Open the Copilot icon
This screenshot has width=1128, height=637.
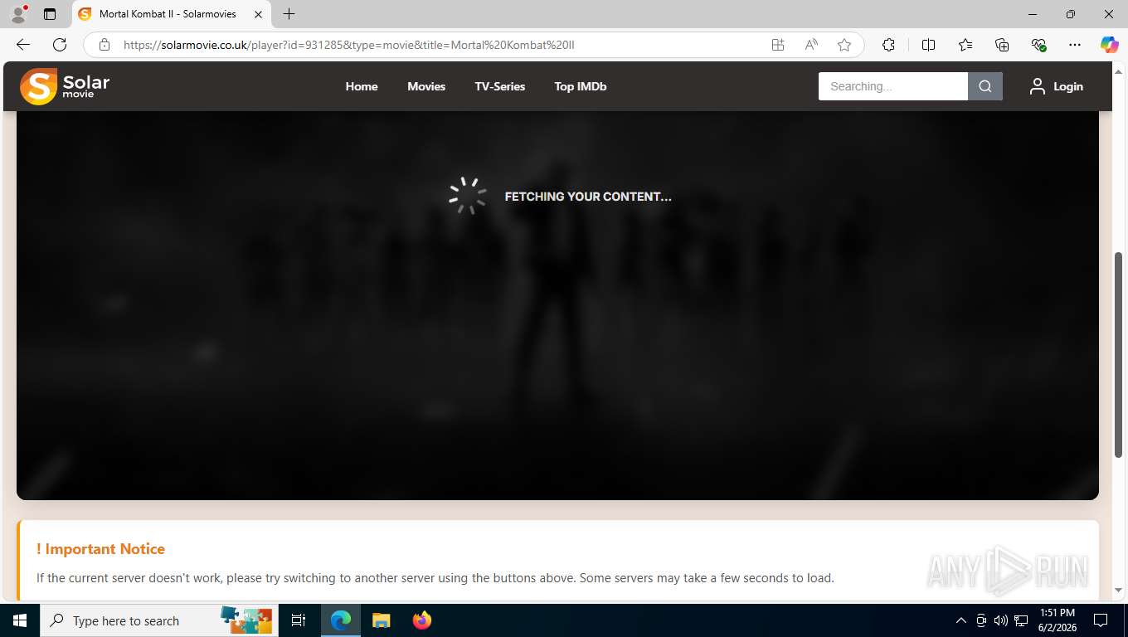[x=1109, y=45]
